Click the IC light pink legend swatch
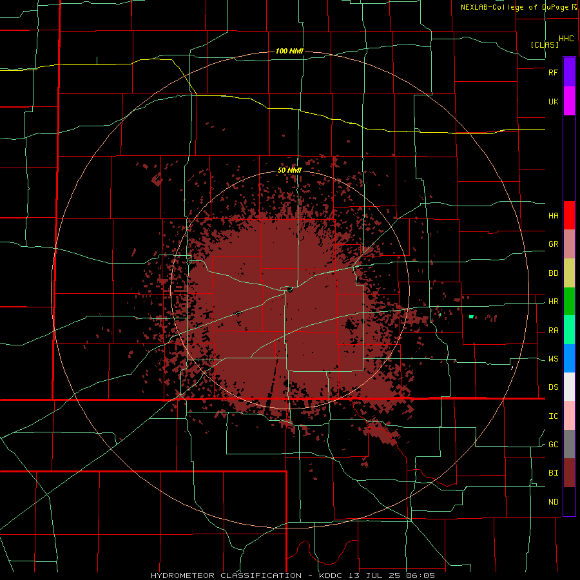This screenshot has height=580, width=580. [x=569, y=416]
